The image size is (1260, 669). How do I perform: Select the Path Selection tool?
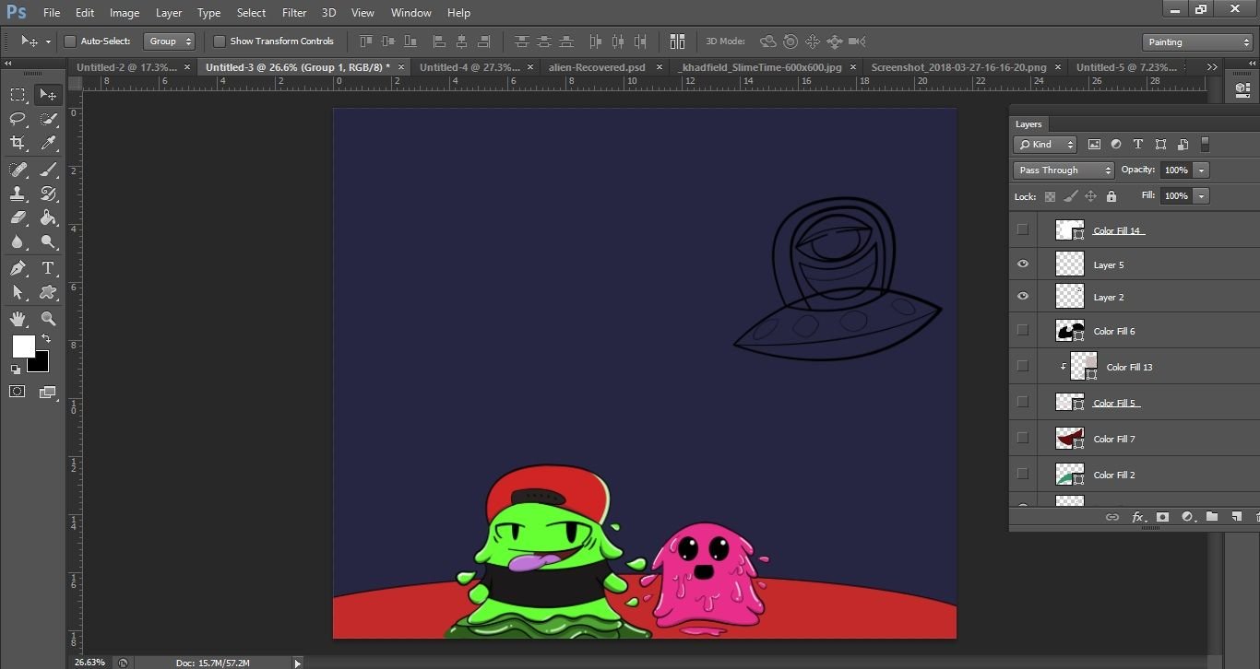[x=18, y=292]
